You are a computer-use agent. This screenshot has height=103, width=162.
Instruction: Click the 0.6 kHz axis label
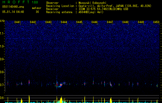click(x=2, y=98)
